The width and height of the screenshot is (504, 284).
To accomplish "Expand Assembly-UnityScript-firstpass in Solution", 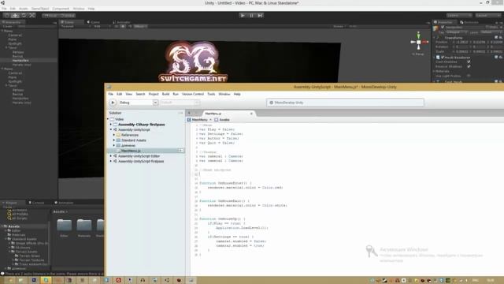I will pyautogui.click(x=111, y=161).
